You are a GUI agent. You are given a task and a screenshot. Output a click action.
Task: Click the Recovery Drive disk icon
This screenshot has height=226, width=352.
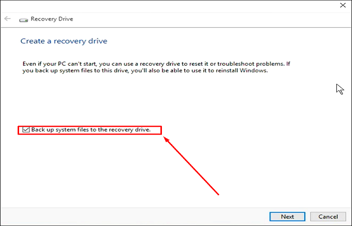coord(23,20)
